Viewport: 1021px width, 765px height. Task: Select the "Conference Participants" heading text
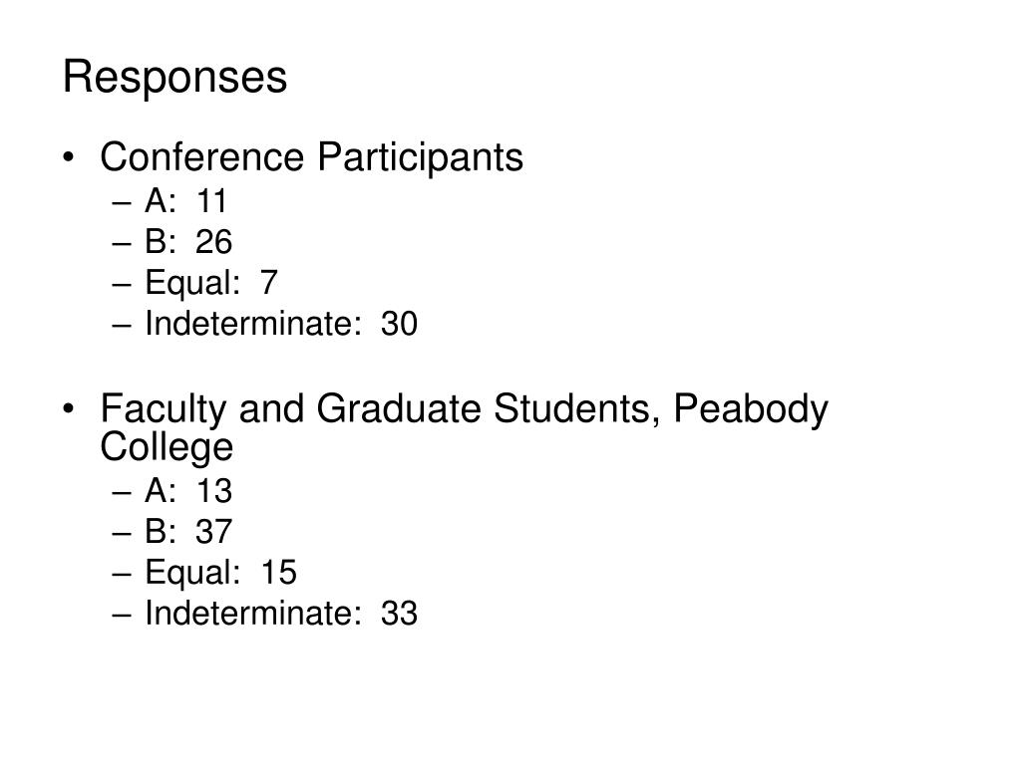pyautogui.click(x=311, y=157)
